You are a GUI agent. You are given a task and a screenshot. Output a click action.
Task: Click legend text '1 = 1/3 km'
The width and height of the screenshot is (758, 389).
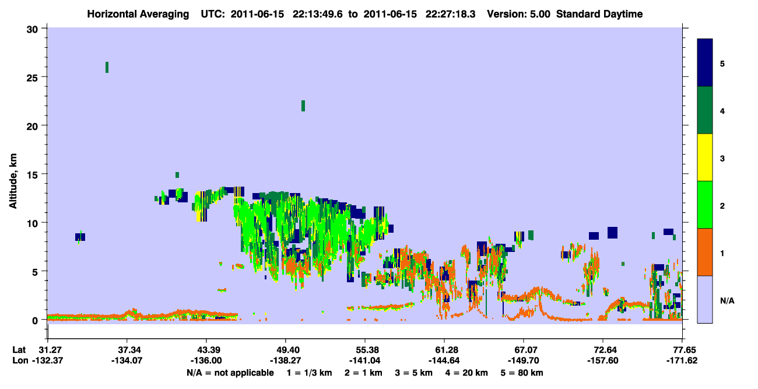click(308, 373)
